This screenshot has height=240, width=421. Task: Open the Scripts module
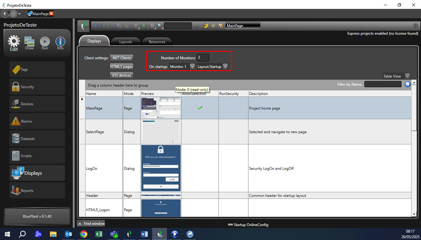[x=37, y=156]
